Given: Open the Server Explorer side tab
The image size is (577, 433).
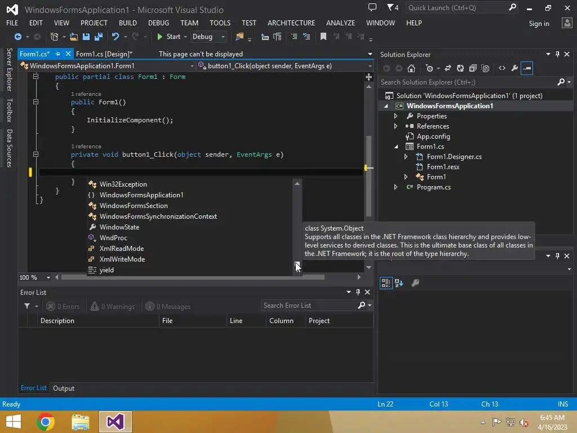Looking at the screenshot, I should coord(10,69).
